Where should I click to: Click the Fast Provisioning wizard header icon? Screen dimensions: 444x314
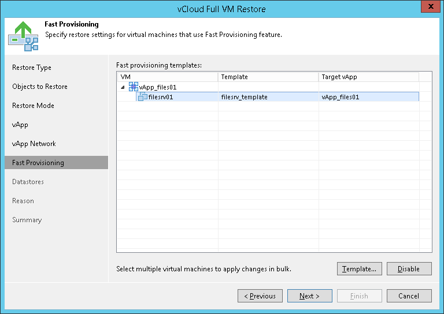coord(23,36)
